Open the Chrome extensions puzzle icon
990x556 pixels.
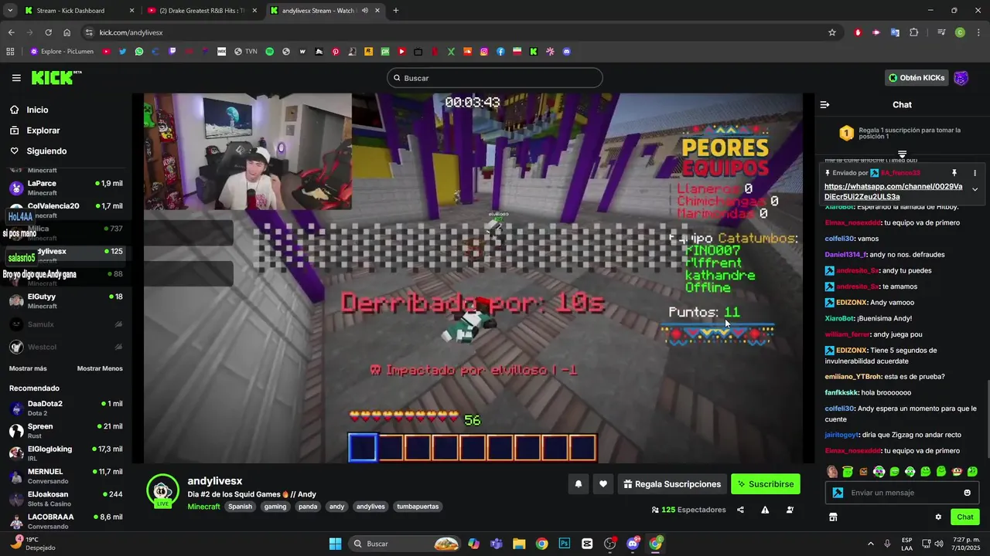click(914, 32)
